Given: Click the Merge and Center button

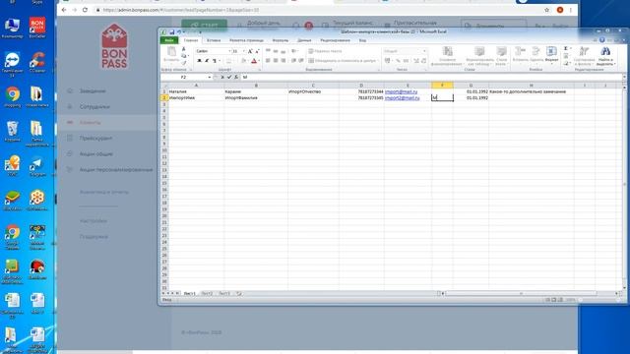Looking at the screenshot, I should pyautogui.click(x=343, y=61).
